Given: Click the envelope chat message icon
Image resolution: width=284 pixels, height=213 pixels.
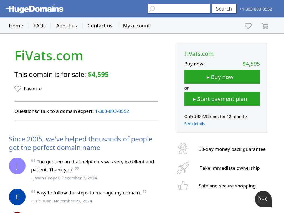Looking at the screenshot, I should coord(263,199).
